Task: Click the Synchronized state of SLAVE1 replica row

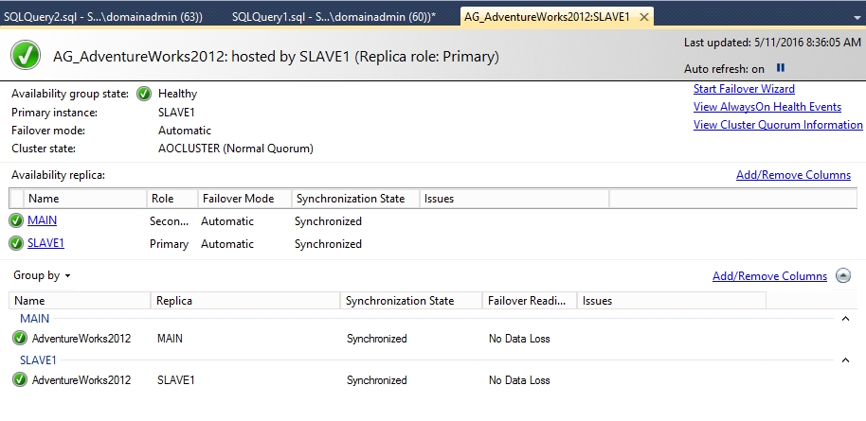Action: 328,244
